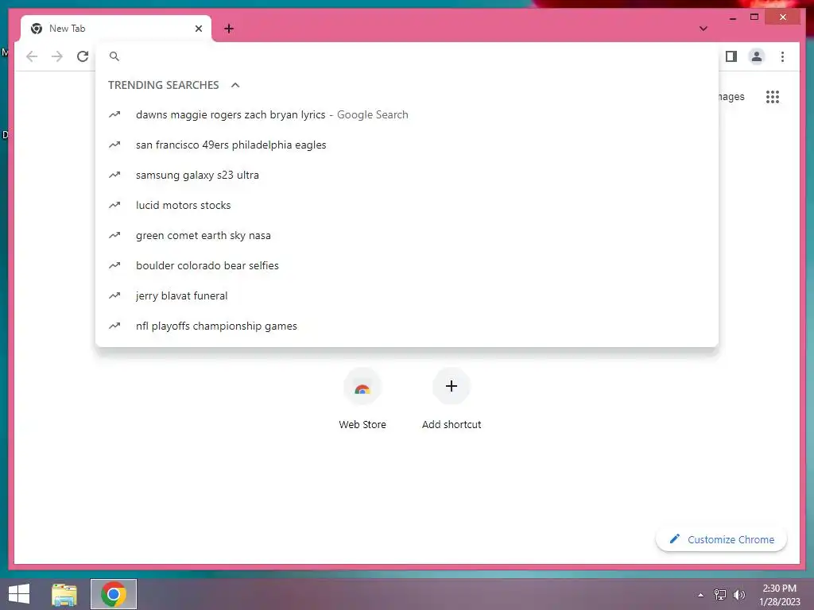Viewport: 814px width, 610px height.
Task: Select jerry blavat funeral suggestion
Action: tap(407, 295)
